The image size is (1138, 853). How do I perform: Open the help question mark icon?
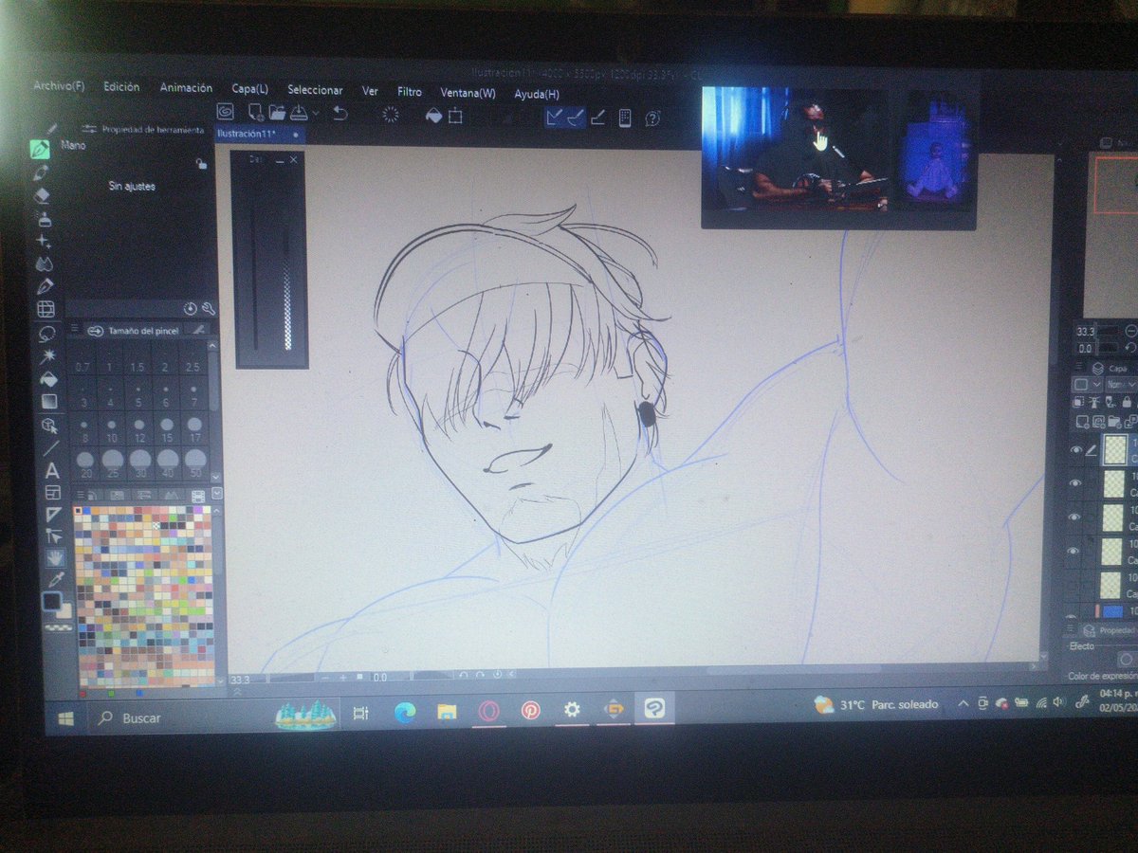(x=652, y=118)
